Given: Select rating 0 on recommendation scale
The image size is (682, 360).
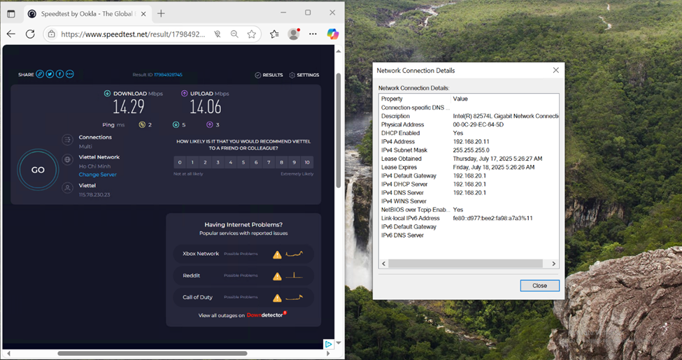Looking at the screenshot, I should [x=180, y=162].
